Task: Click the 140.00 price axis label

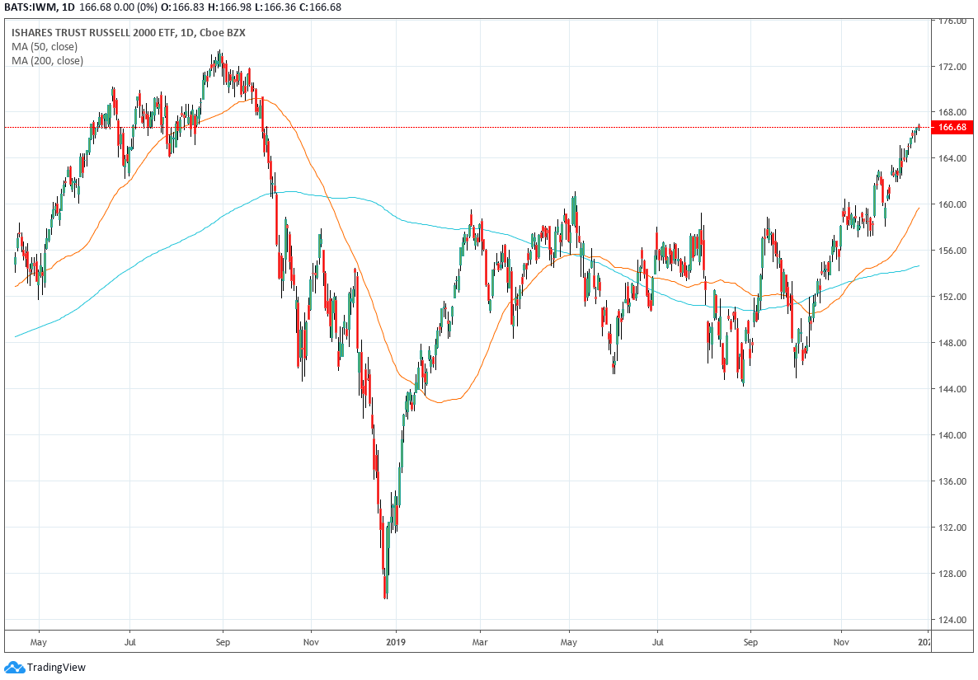Action: [952, 435]
